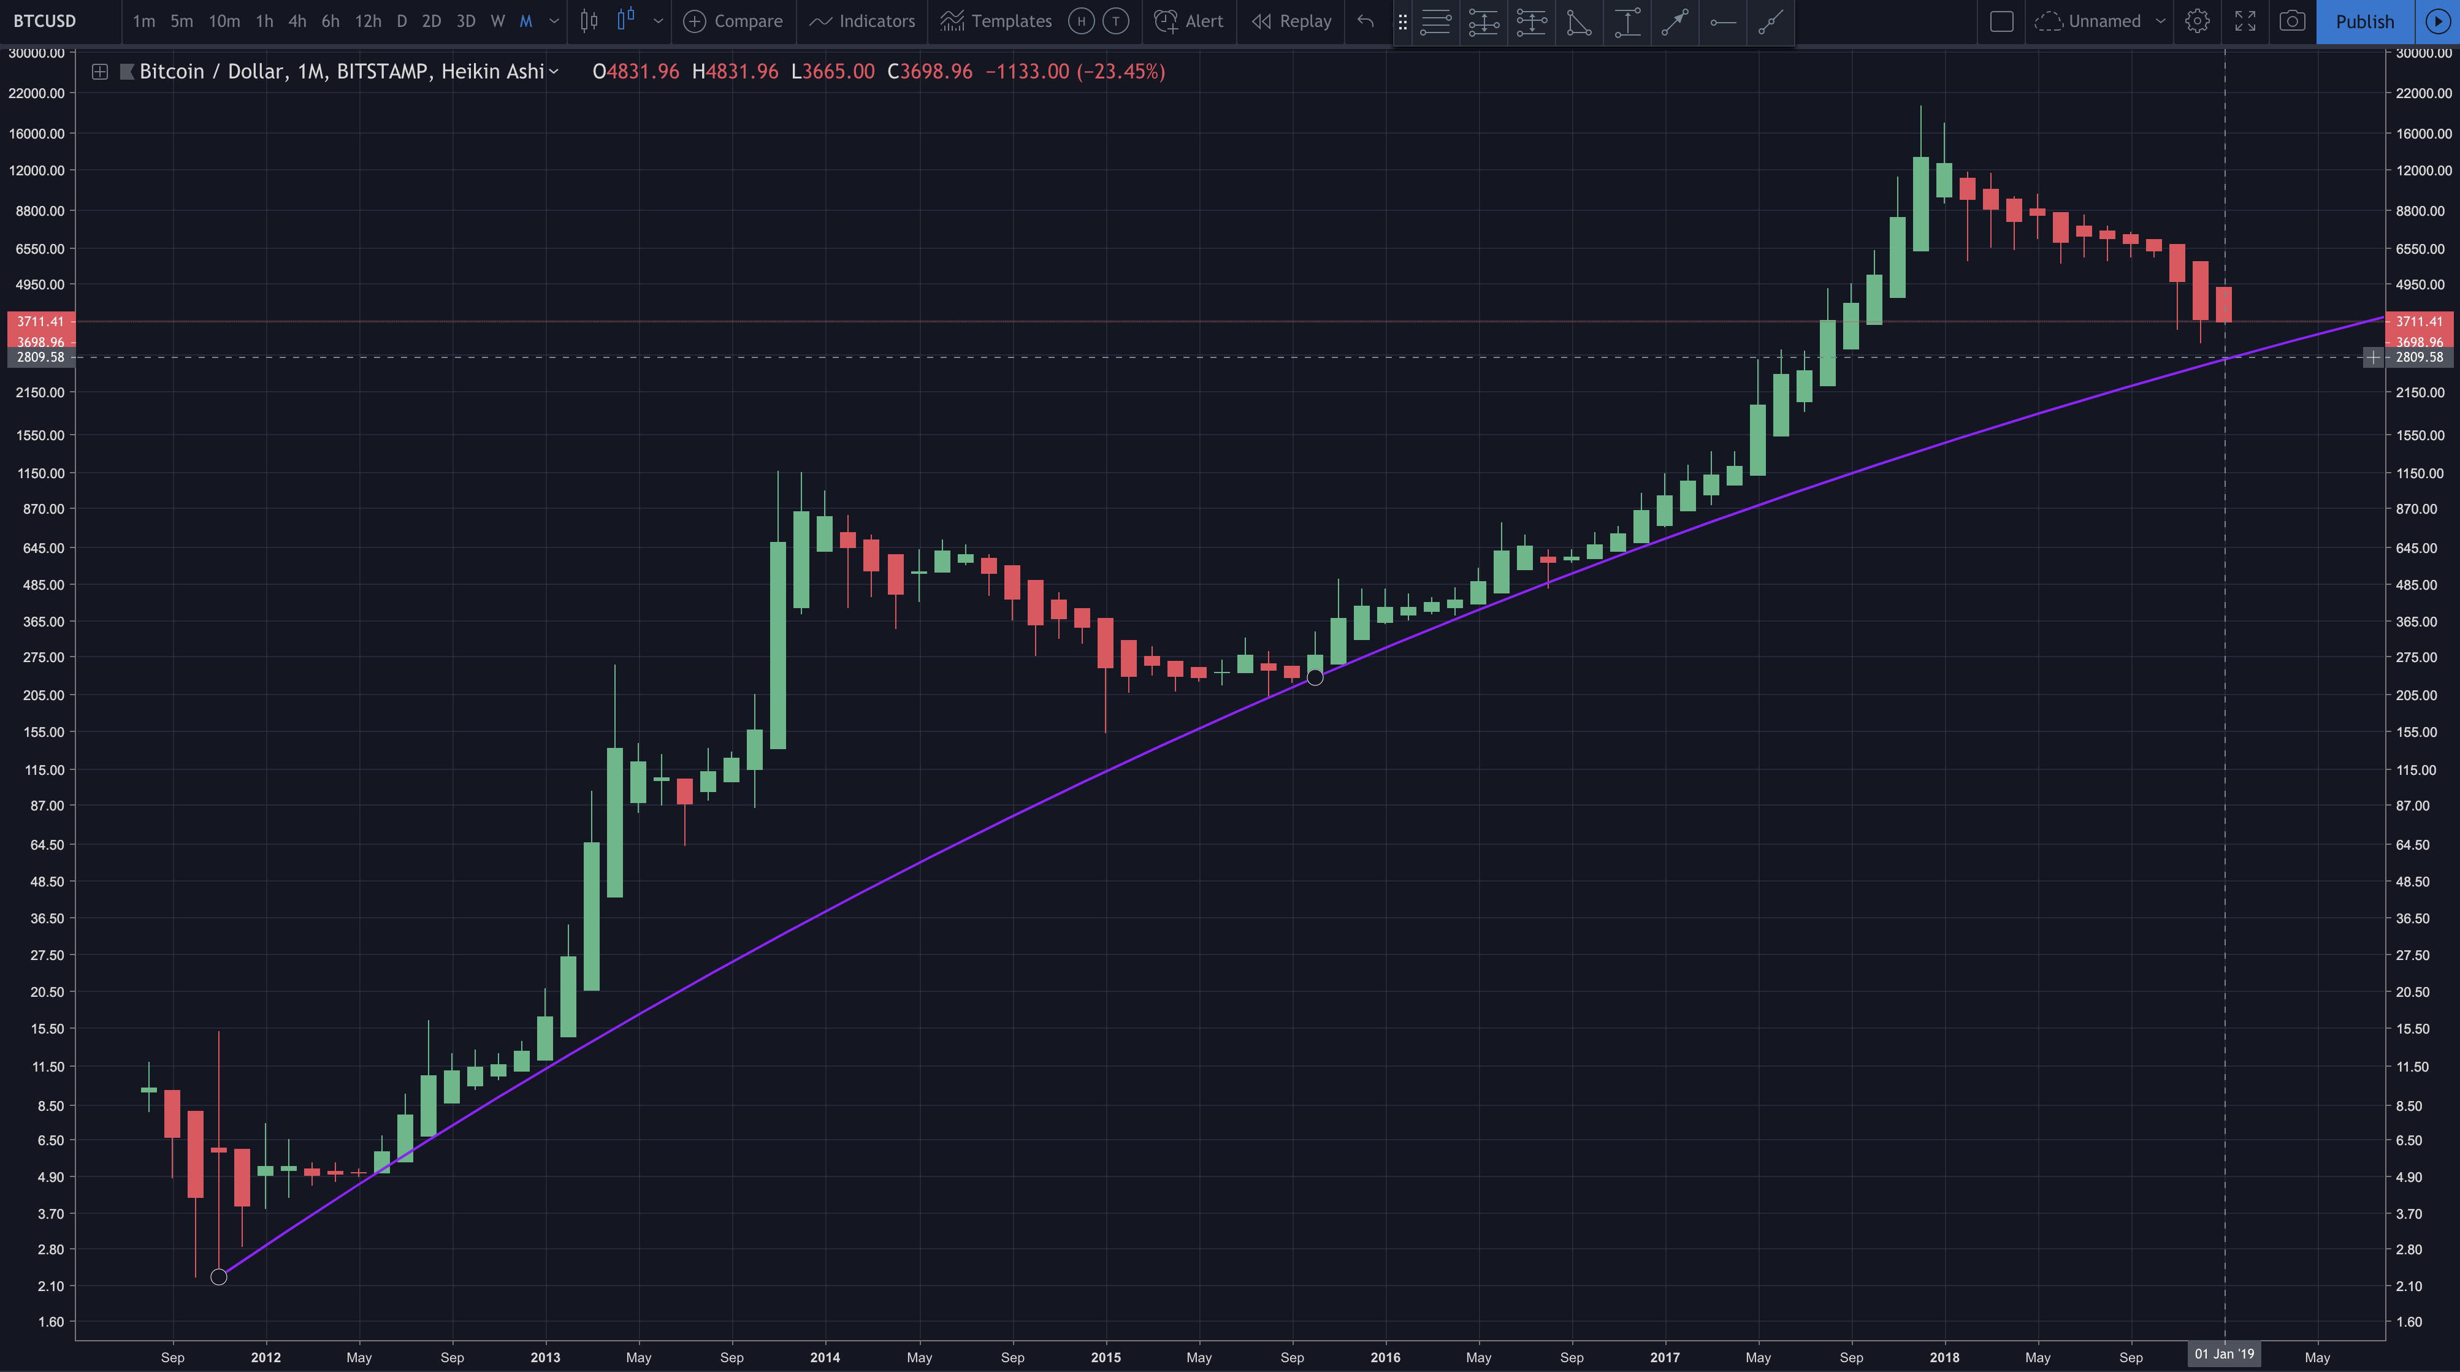Screen dimensions: 2460x1372
Task: Toggle the T indicator template button
Action: click(1115, 21)
